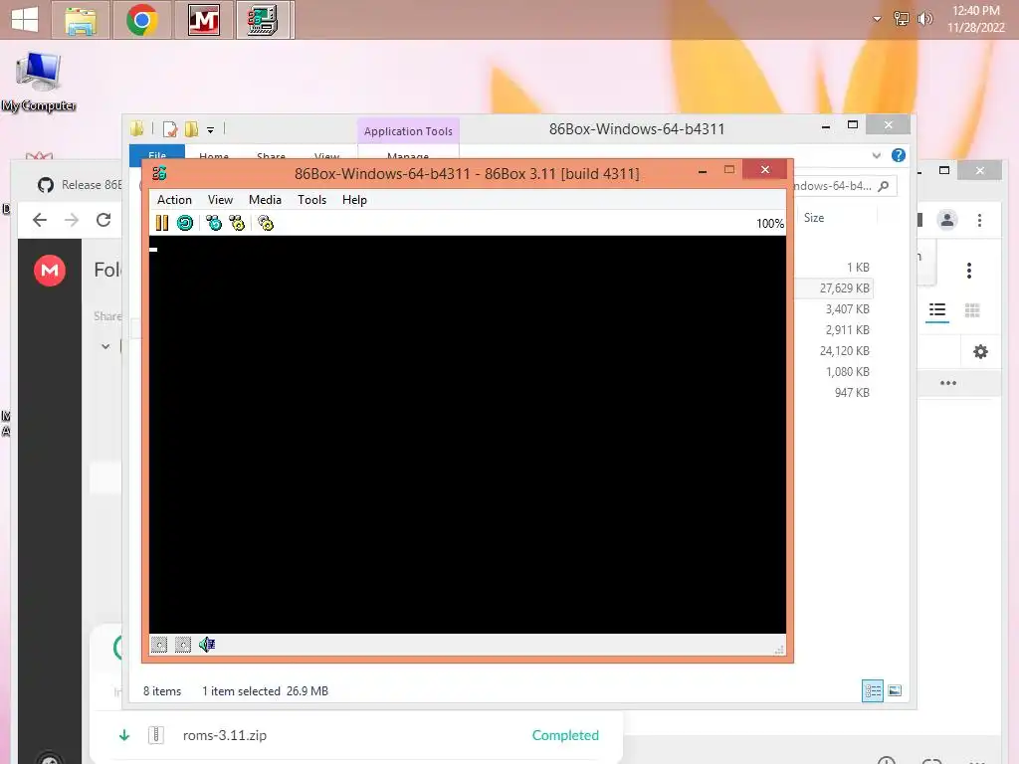Click the MEGA red logo icon
This screenshot has height=764, width=1019.
coord(50,271)
